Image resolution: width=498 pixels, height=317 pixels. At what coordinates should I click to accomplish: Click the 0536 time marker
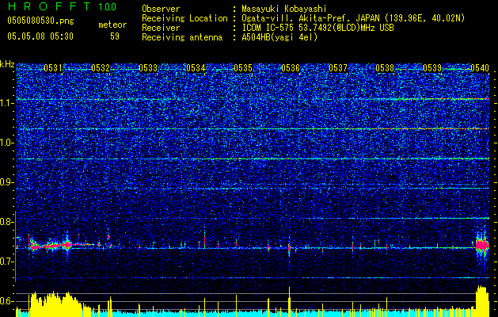pos(291,68)
